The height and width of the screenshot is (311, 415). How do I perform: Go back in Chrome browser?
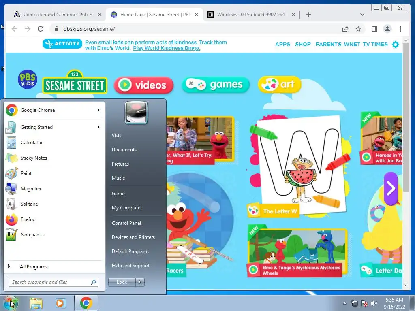tap(15, 29)
